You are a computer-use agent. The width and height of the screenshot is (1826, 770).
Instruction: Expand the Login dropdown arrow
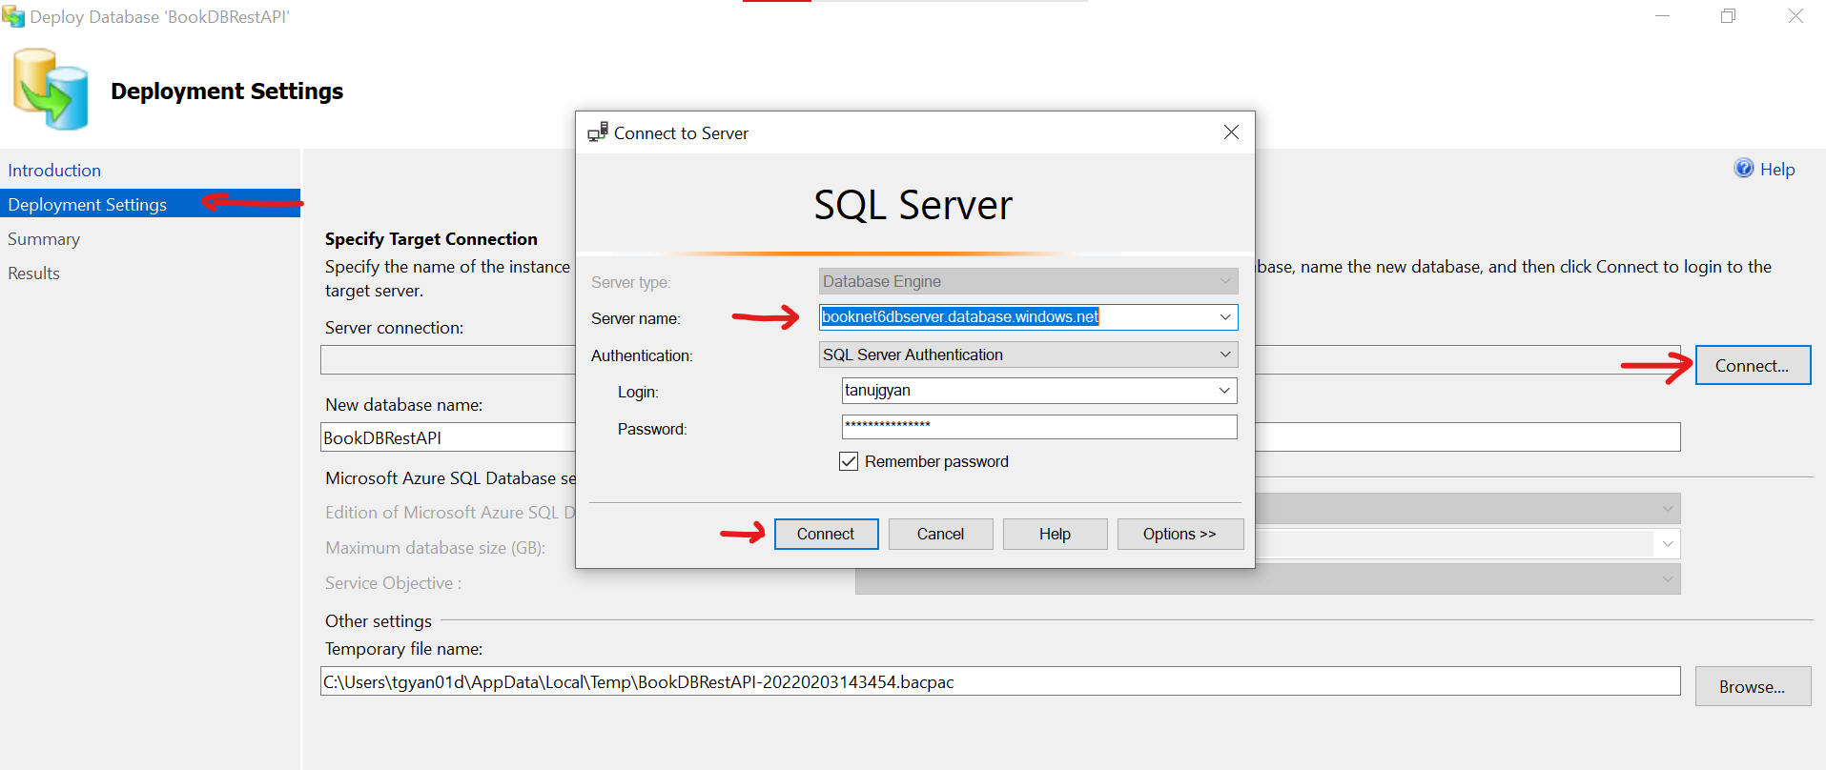1224,391
